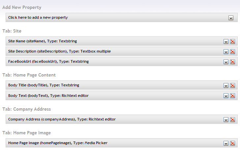The height and width of the screenshot is (153, 240).
Task: Expand the Body Title property arrow
Action: click(x=226, y=85)
